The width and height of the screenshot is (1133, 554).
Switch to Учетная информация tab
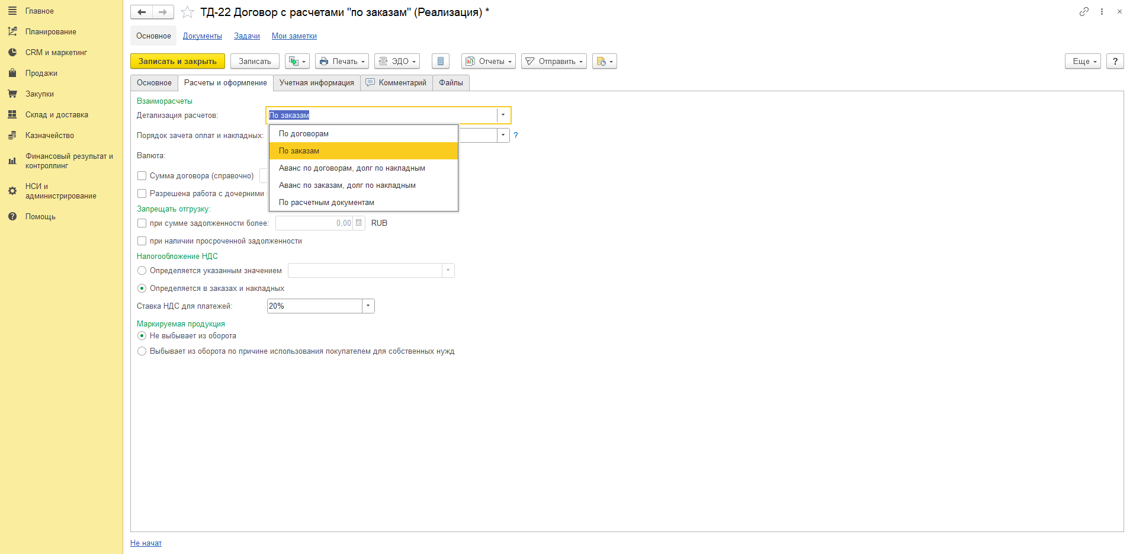[317, 83]
